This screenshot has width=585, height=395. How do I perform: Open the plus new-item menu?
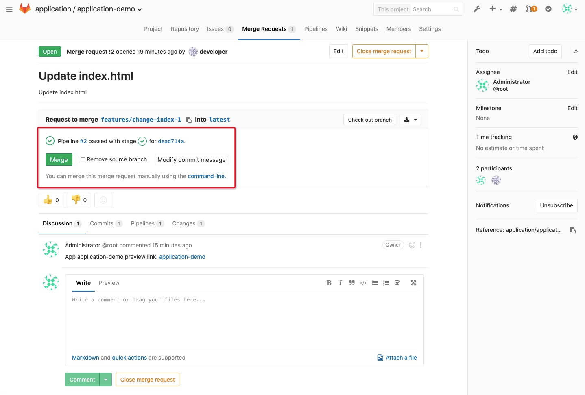[496, 9]
